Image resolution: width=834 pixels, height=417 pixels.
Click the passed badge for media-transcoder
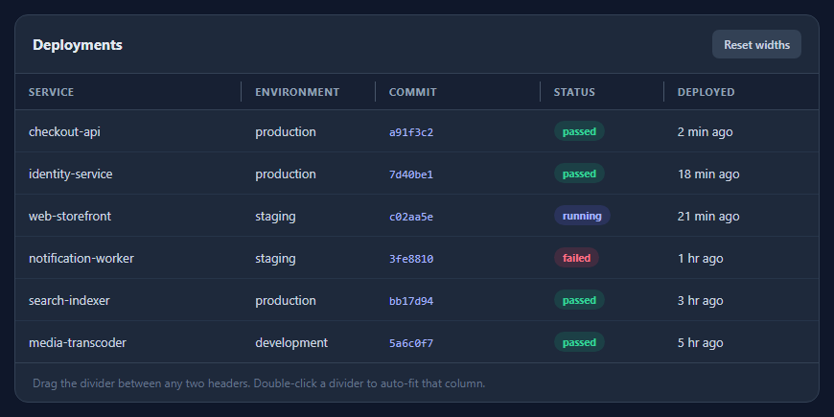[579, 342]
